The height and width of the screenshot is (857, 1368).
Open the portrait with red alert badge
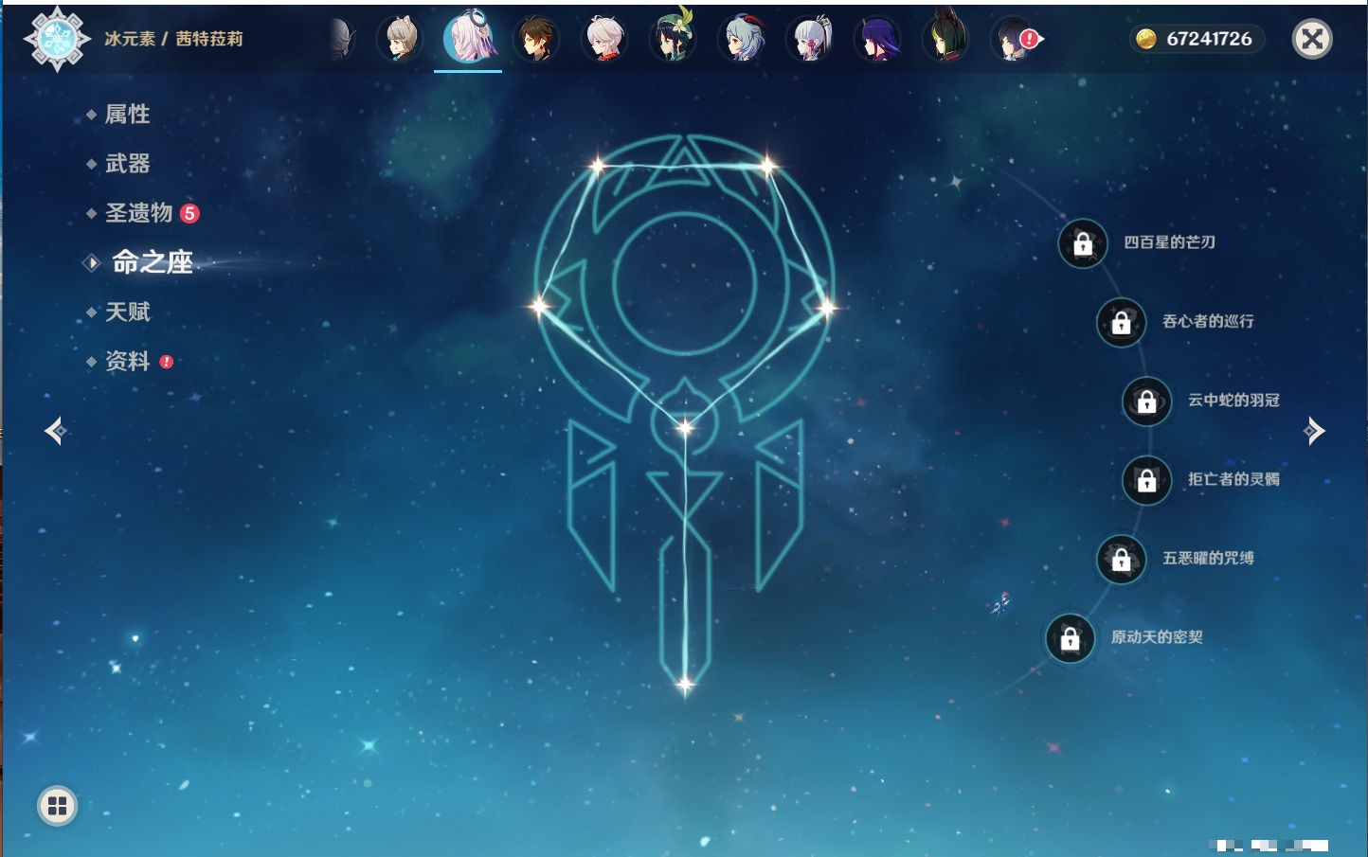1014,39
